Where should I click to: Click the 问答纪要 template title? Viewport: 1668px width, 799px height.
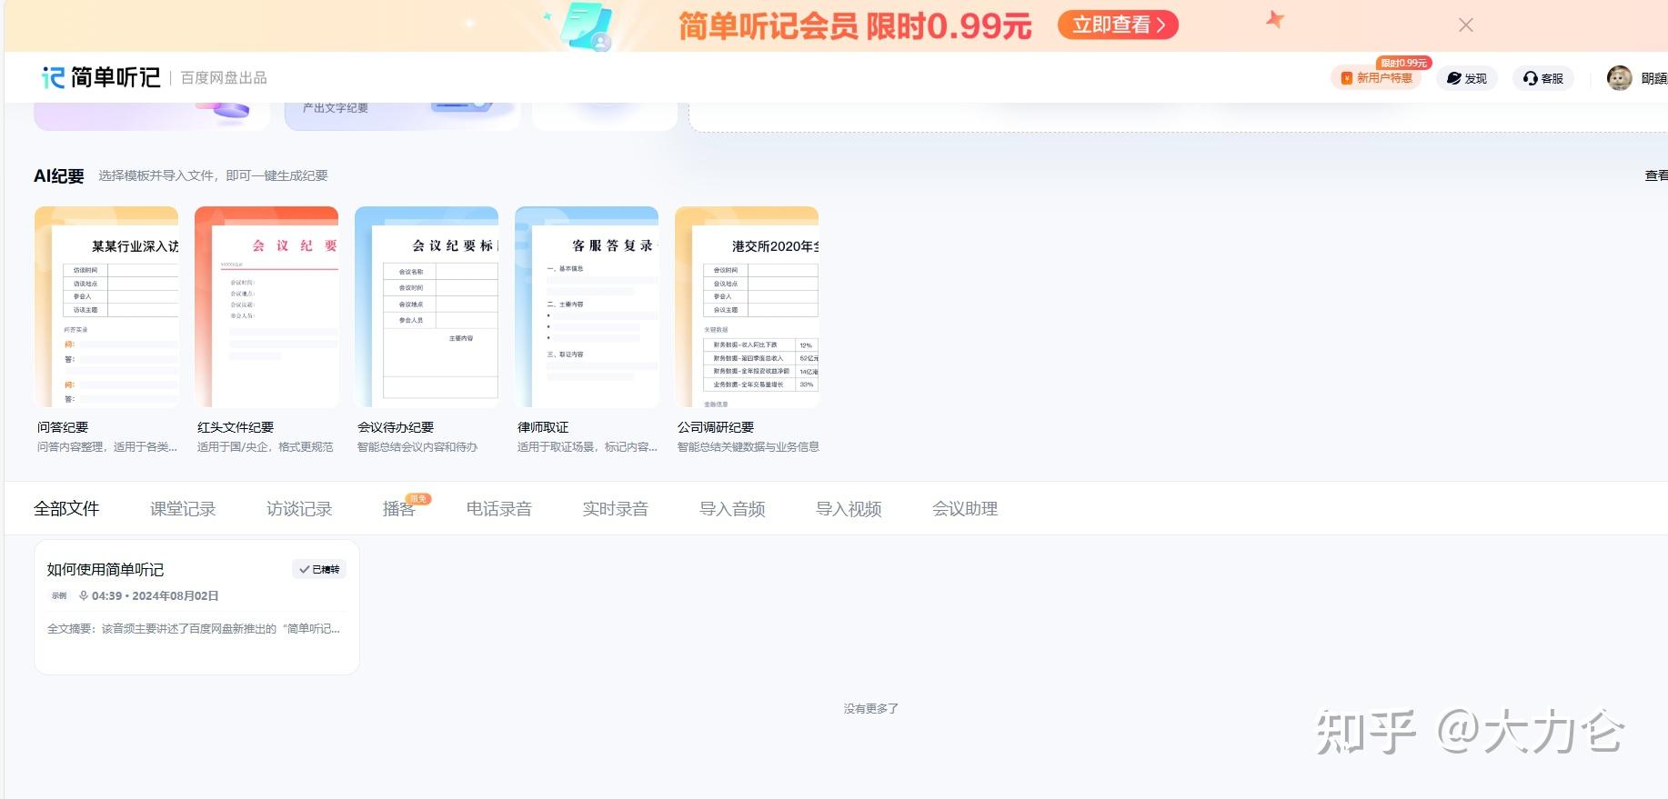63,427
